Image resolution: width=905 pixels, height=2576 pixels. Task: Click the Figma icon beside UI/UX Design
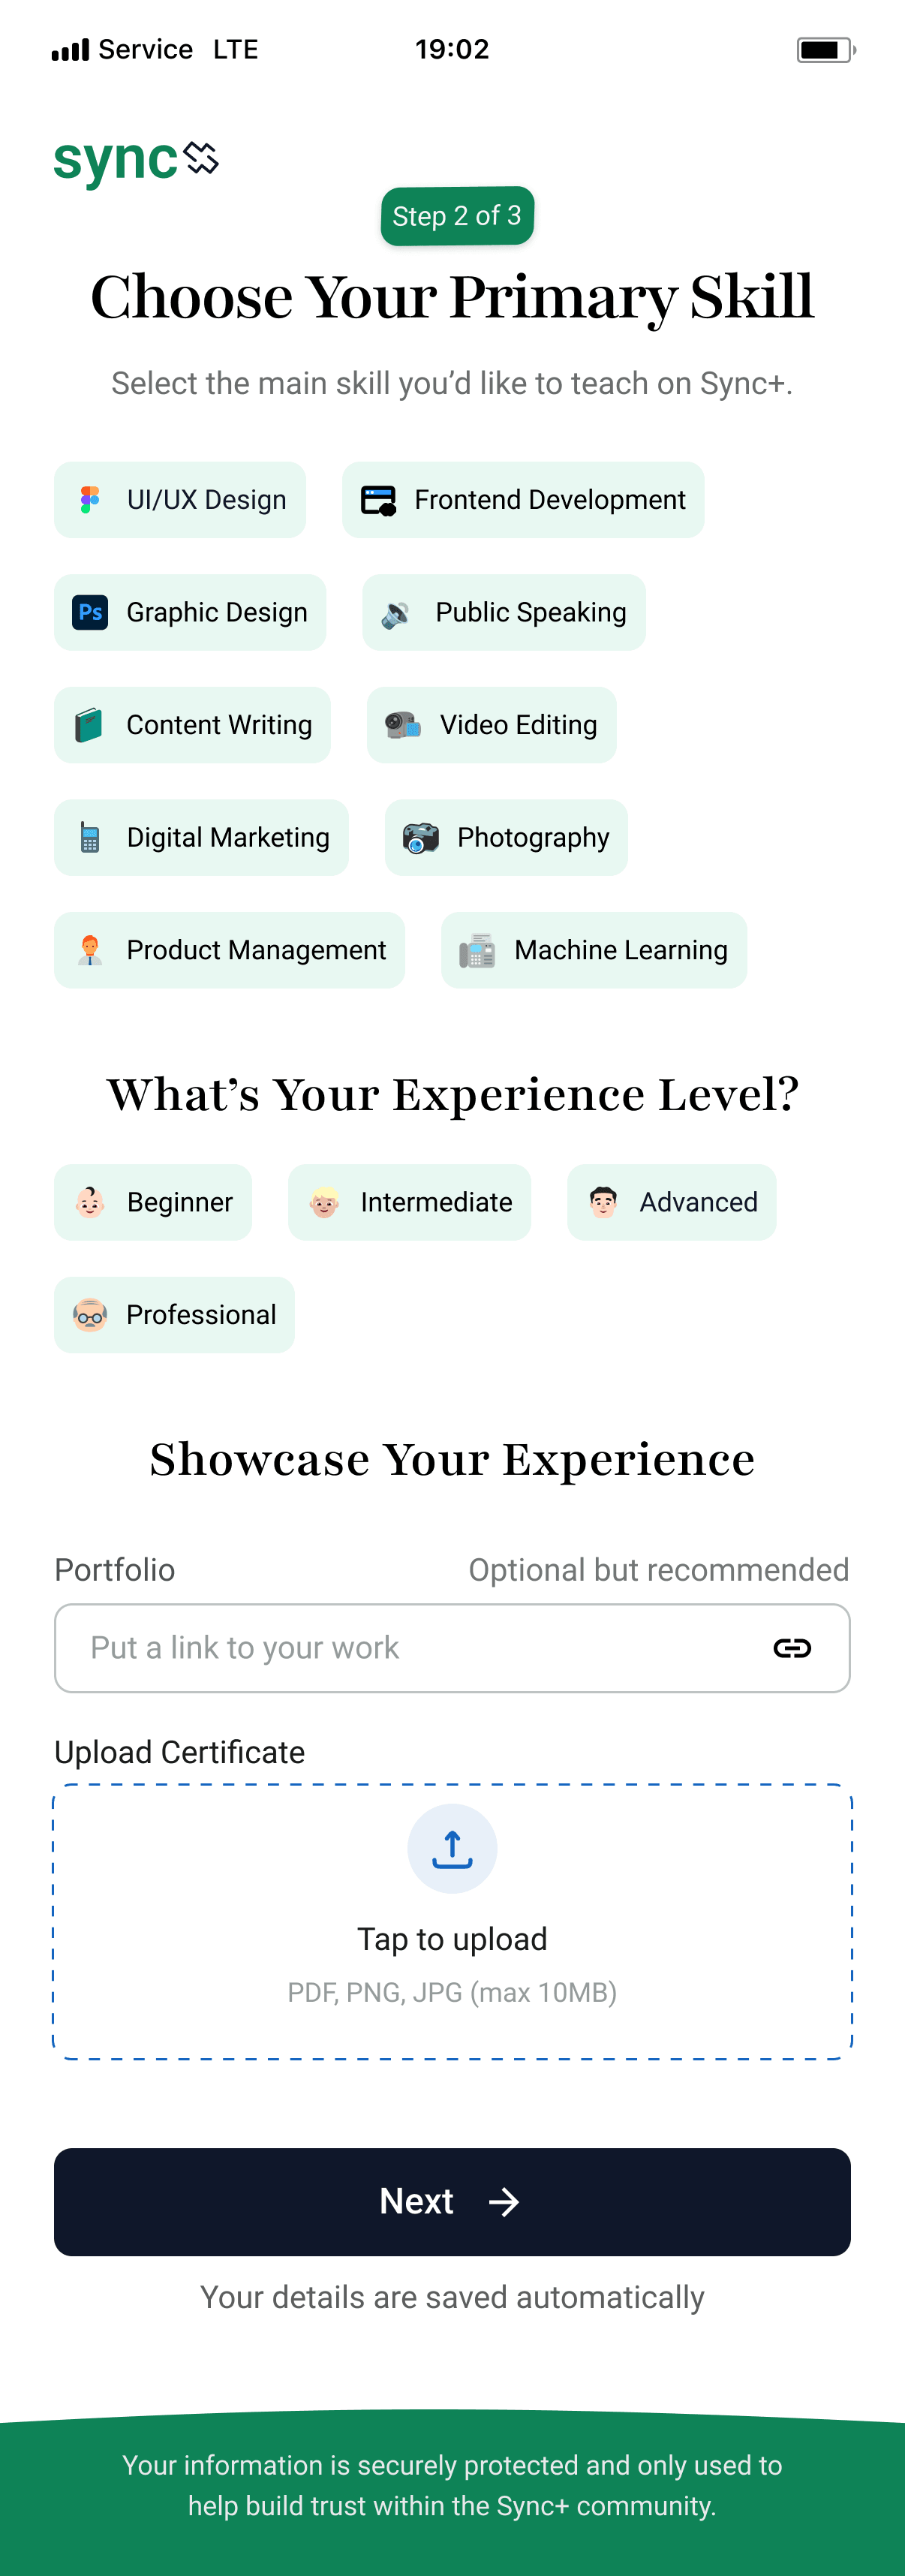click(90, 500)
